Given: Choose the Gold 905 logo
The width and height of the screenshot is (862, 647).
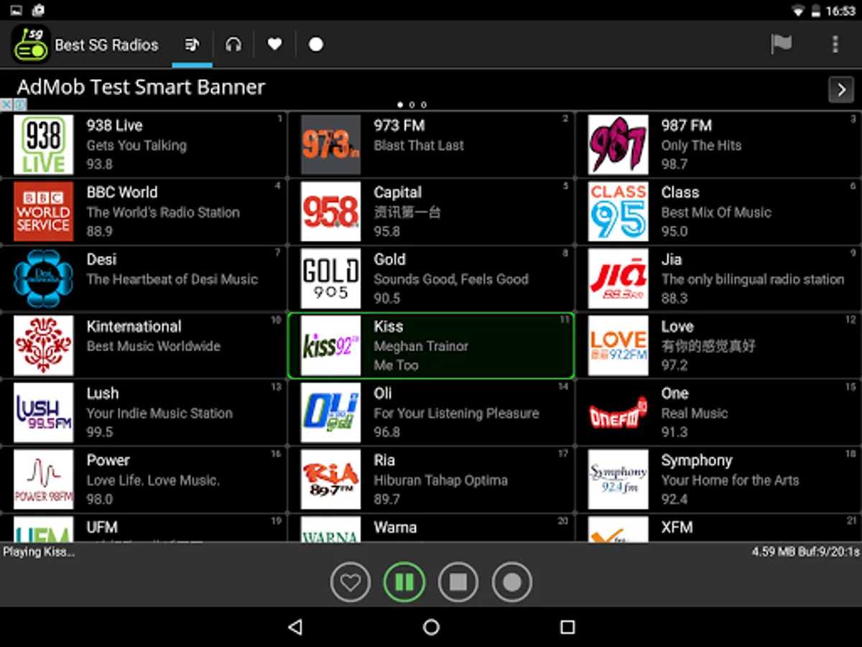Looking at the screenshot, I should [x=330, y=278].
